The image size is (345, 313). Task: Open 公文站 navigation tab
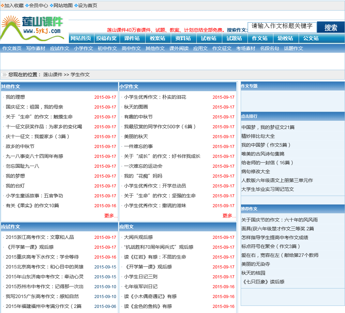311,38
